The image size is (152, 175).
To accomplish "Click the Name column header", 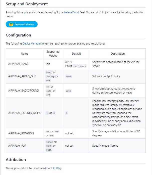I will [x=25, y=54].
